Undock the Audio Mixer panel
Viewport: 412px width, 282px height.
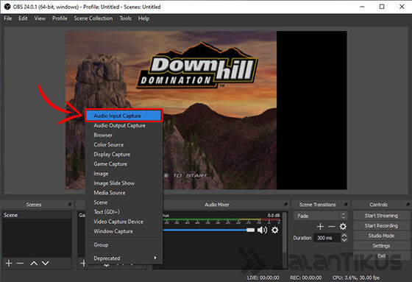pos(285,204)
